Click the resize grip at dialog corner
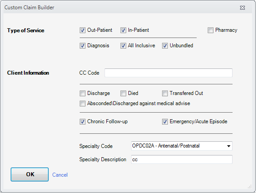 [x=250, y=187]
